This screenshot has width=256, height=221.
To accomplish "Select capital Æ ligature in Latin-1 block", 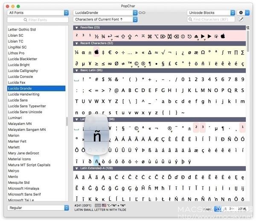I will pyautogui.click(x=156, y=139).
